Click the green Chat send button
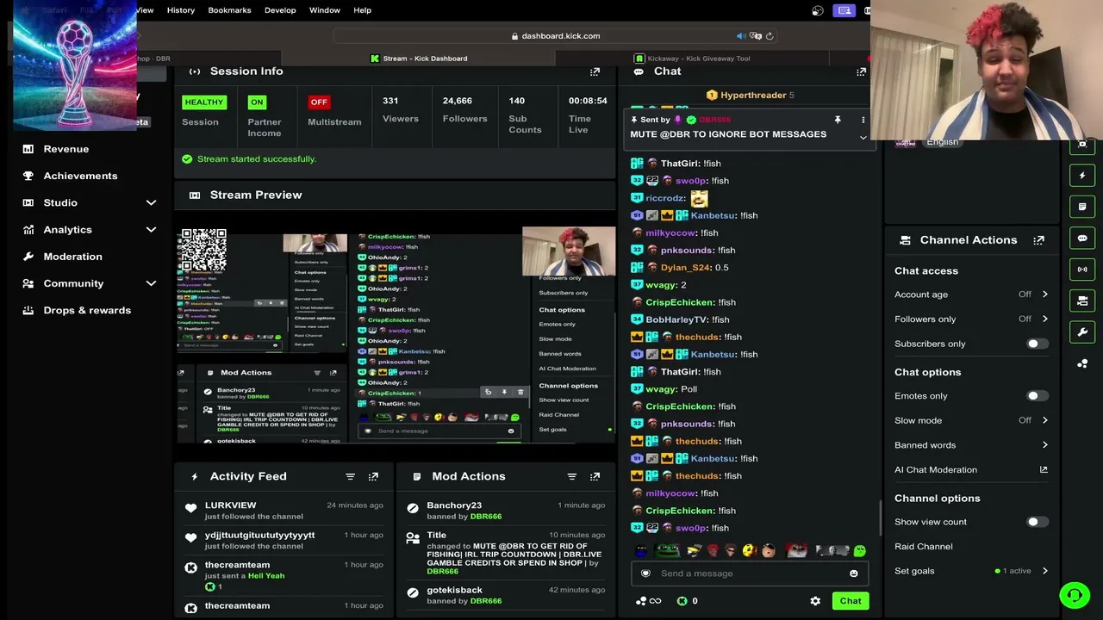Screen dimensions: 1103x620 [x=851, y=601]
